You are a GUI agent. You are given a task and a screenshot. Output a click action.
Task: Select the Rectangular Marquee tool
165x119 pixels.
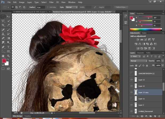point(3,17)
